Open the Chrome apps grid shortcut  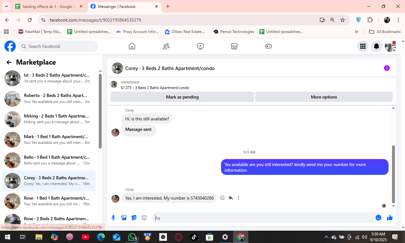point(6,32)
